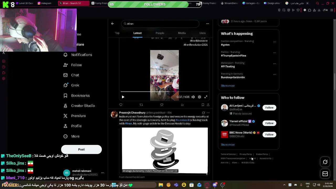Open options for Bundespräsidentin trend

click(275, 74)
